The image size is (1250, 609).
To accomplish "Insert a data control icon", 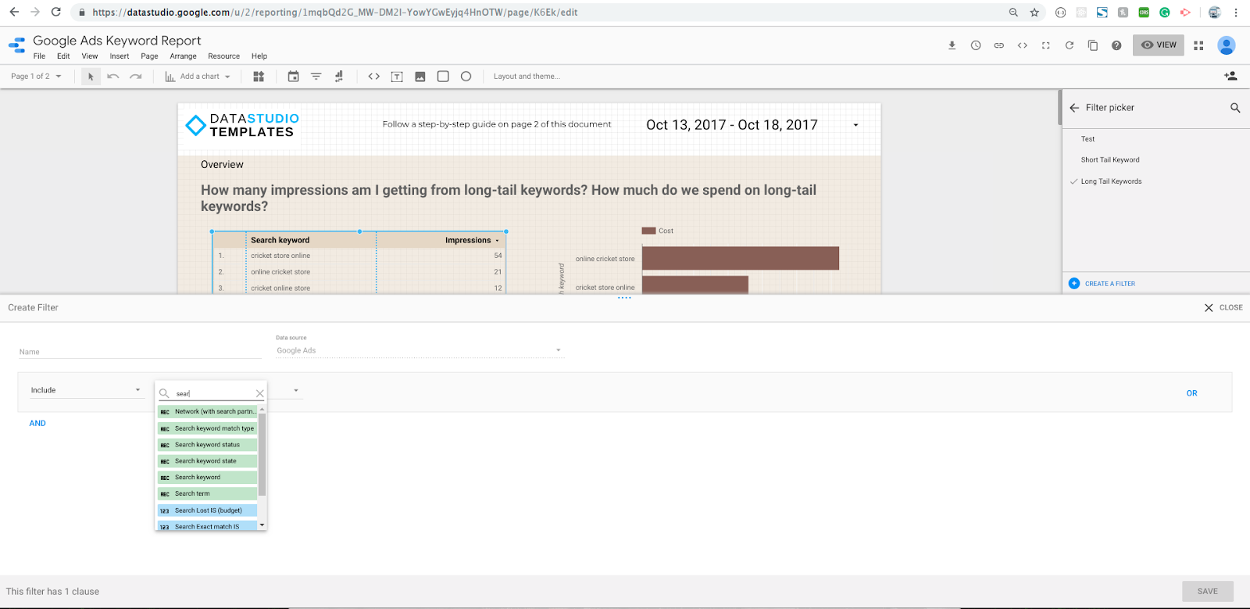I will tap(339, 77).
